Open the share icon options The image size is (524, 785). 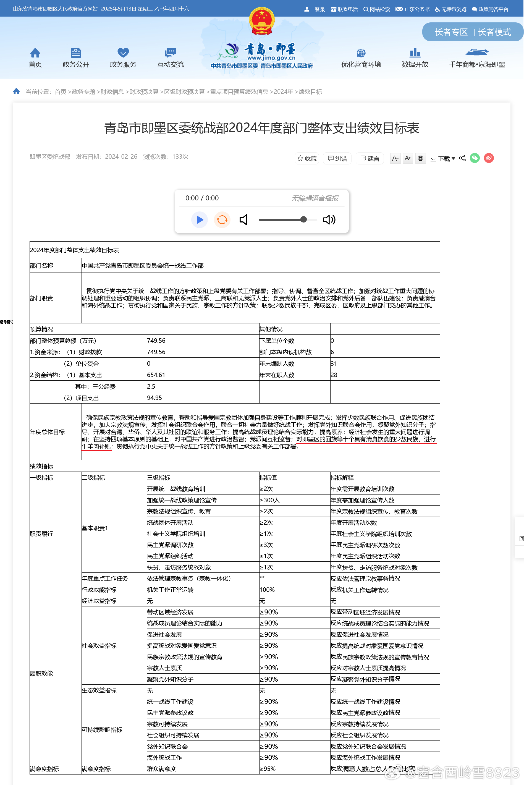coord(462,158)
